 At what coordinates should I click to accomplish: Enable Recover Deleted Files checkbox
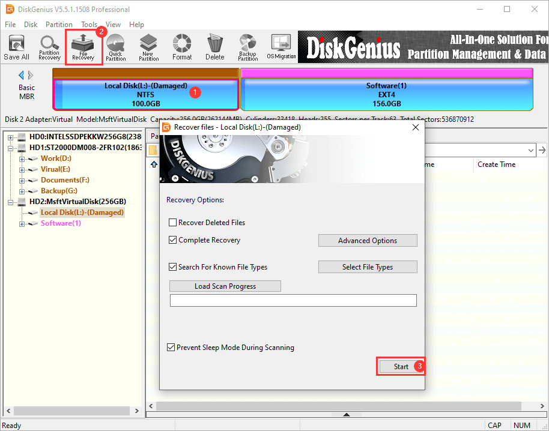coord(172,223)
